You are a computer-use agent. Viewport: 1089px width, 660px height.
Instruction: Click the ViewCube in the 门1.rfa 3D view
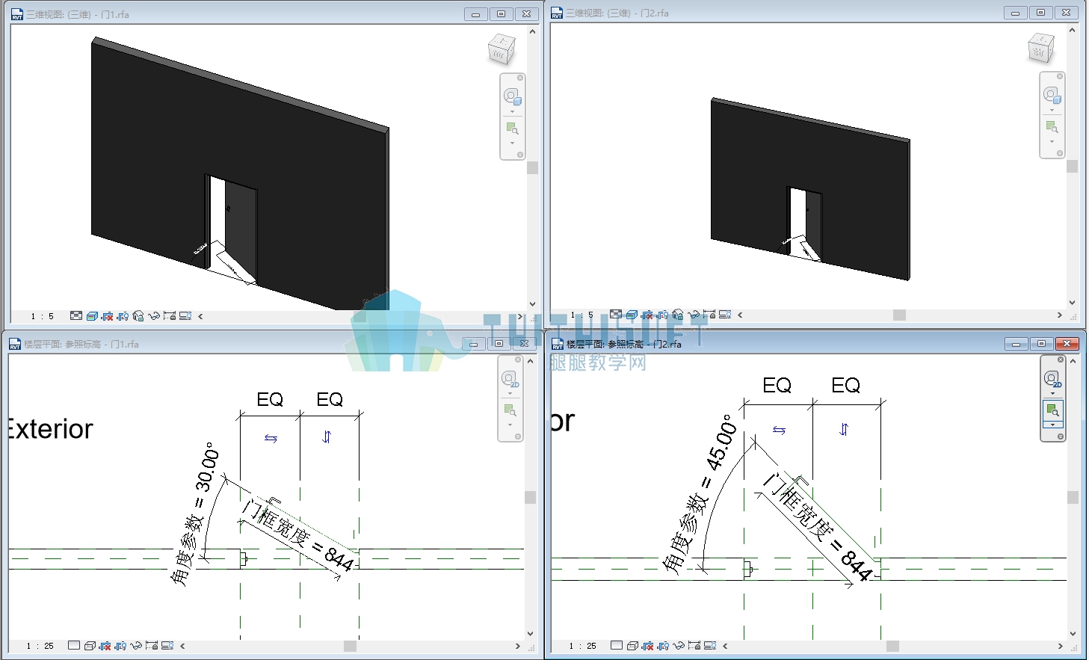(501, 50)
